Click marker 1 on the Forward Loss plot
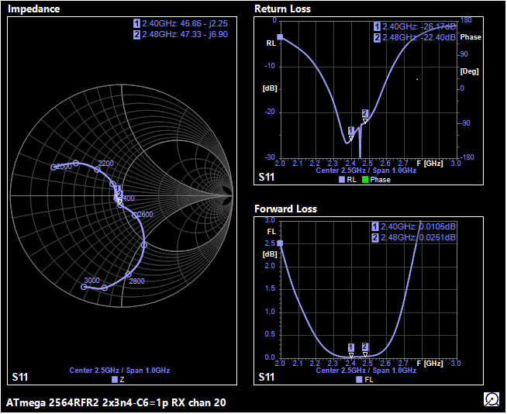 tap(351, 347)
